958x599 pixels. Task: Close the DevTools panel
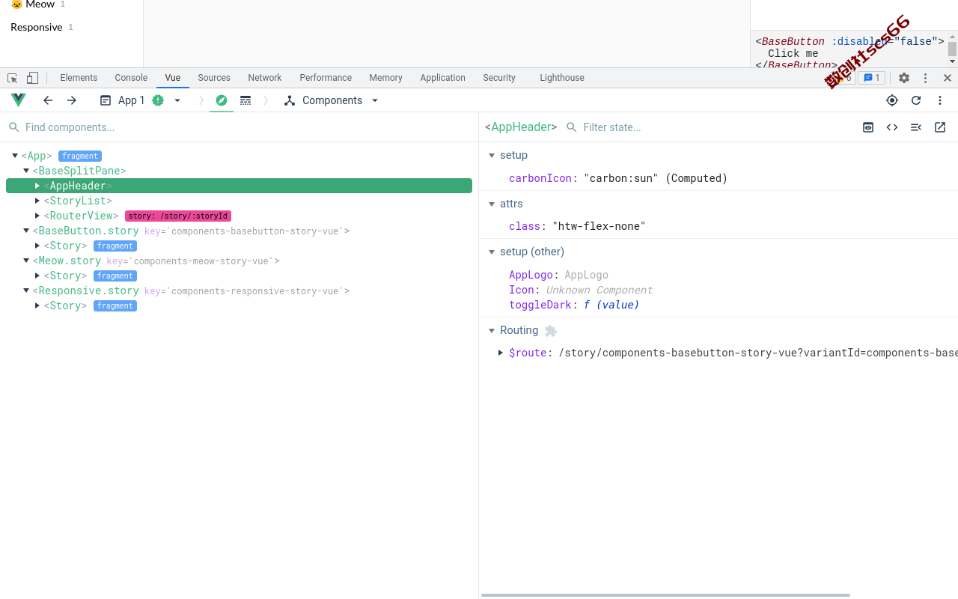tap(948, 78)
